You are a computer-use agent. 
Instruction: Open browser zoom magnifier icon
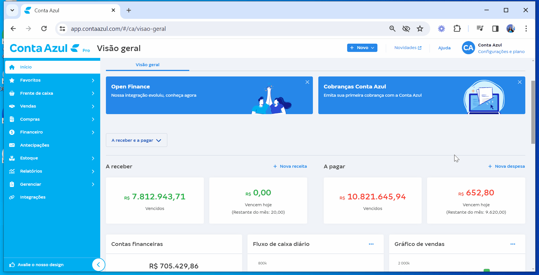click(x=392, y=29)
